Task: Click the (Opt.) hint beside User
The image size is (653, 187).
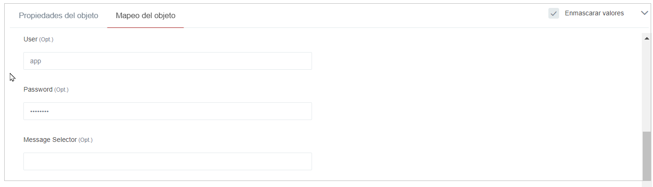Action: [46, 40]
